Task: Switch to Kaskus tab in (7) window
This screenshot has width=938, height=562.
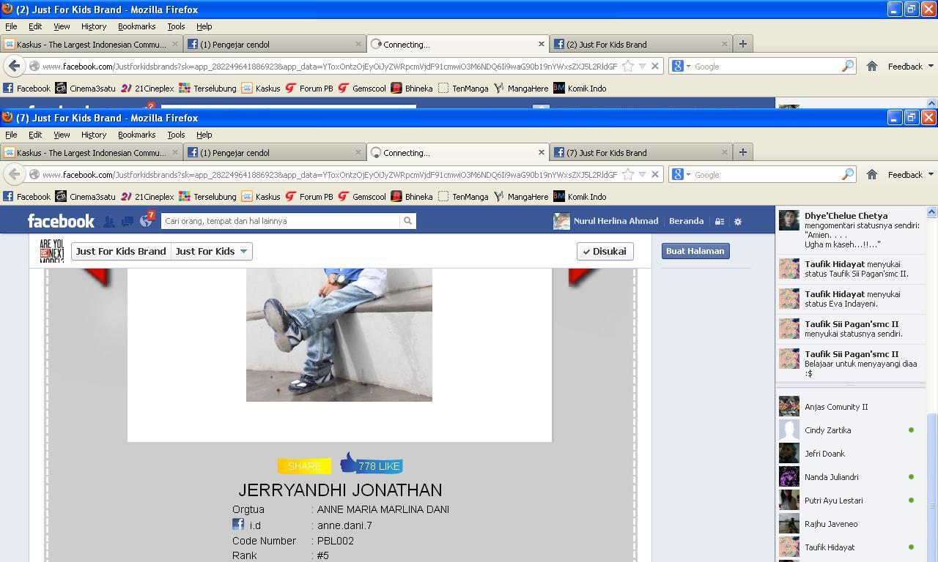Action: click(92, 152)
